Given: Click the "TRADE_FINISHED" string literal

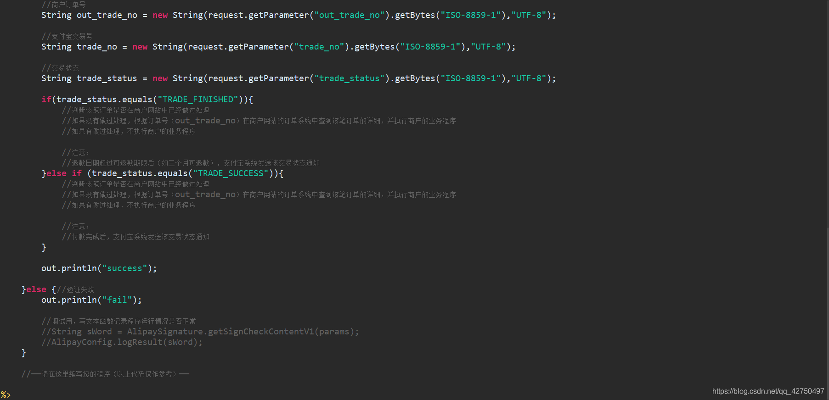Looking at the screenshot, I should tap(198, 100).
